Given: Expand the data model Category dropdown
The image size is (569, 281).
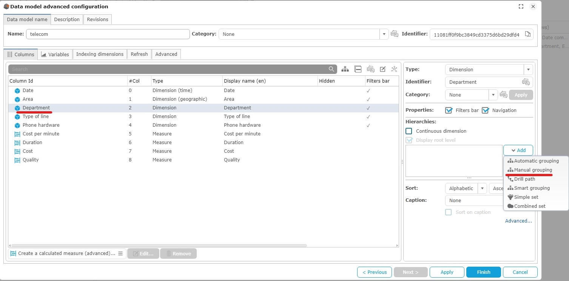Looking at the screenshot, I should (384, 34).
